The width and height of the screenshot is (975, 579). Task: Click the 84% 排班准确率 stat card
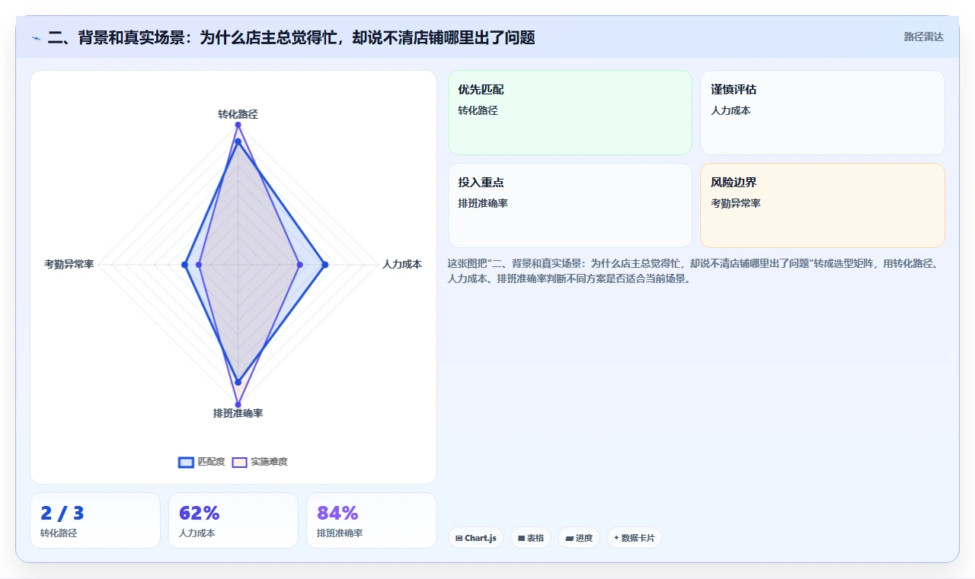click(x=372, y=520)
